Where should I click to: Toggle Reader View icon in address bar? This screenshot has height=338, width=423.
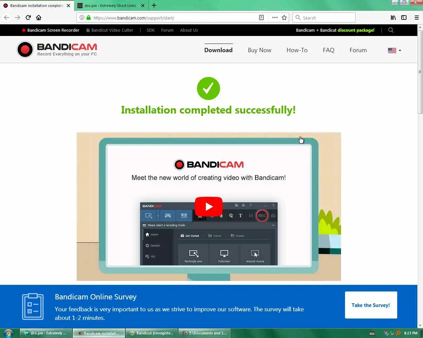(261, 18)
